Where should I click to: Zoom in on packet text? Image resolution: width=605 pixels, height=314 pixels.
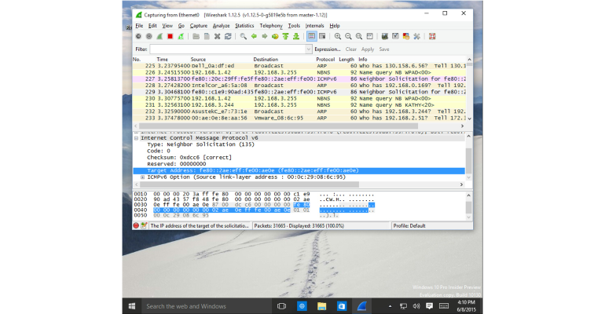coord(338,36)
